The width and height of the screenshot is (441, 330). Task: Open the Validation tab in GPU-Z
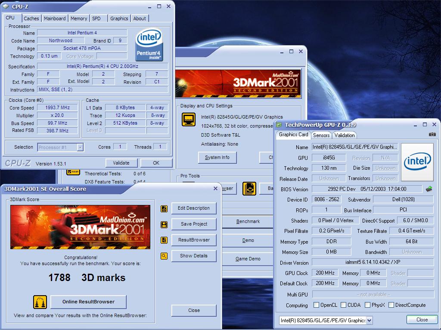(345, 135)
